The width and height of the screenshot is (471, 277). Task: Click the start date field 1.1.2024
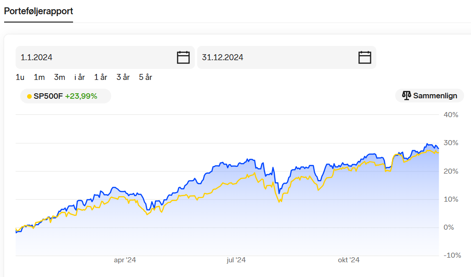(105, 57)
